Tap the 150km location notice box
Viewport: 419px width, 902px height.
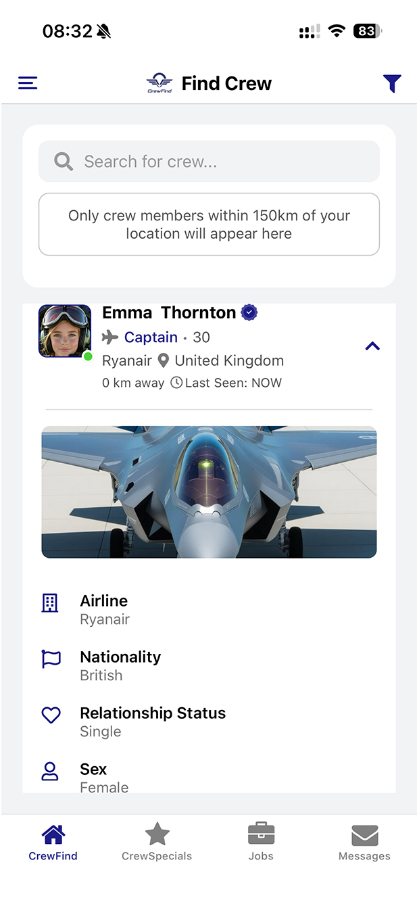[209, 224]
